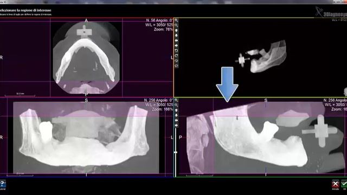Click the left arrow in frontal view toolbar
This screenshot has height=195, width=347.
pos(176,120)
